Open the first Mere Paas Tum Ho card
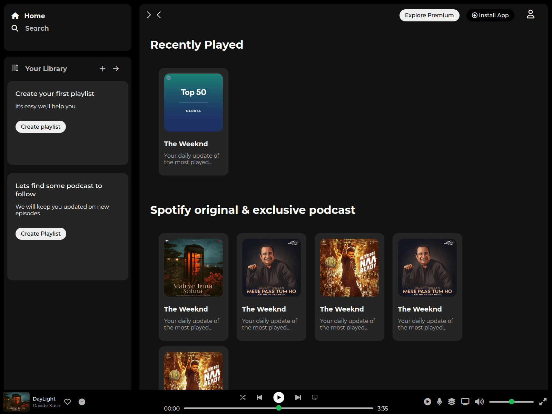 pyautogui.click(x=272, y=287)
